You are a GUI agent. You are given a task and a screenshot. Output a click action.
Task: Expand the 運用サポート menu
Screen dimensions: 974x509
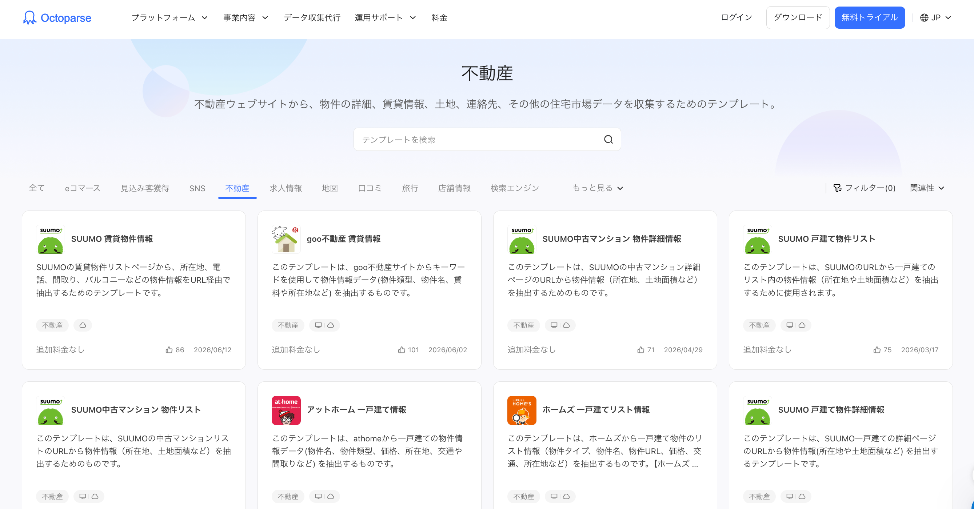[385, 18]
